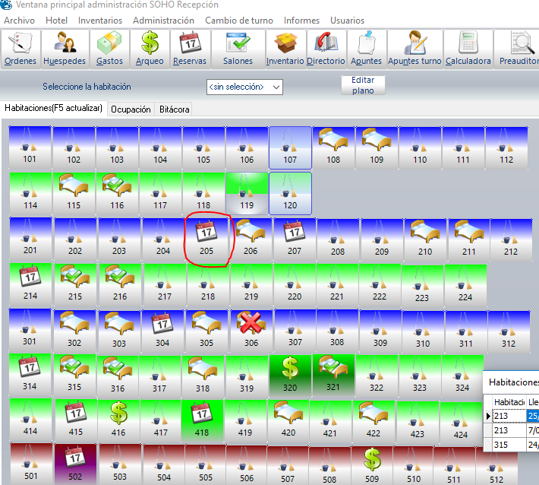Open the Inventario box icon
This screenshot has height=485, width=539.
click(x=285, y=48)
